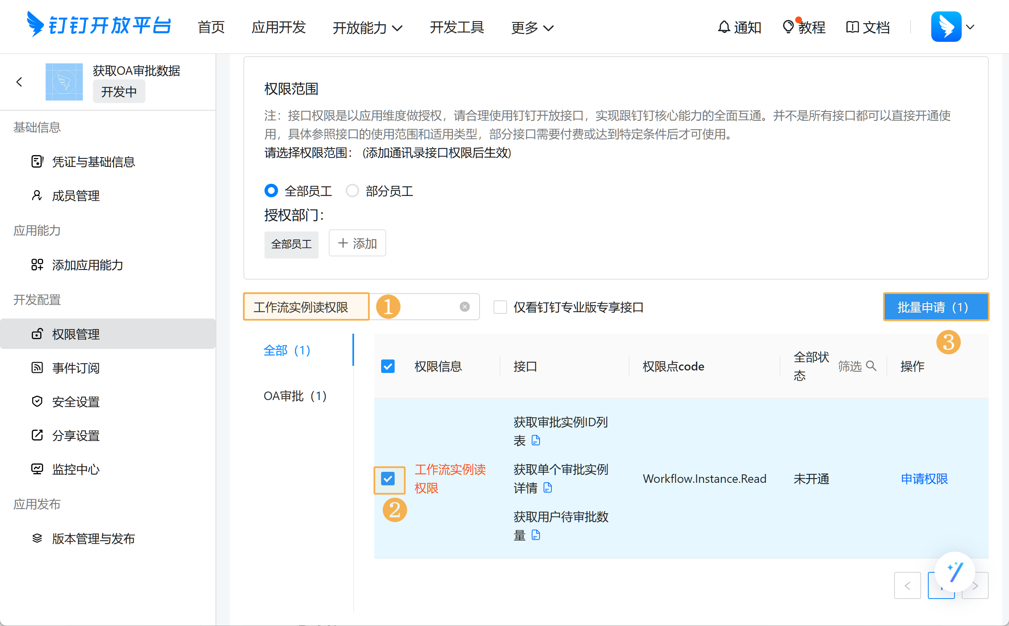Open 事件订阅 in the sidebar
Screen dimensions: 1009x626
pos(76,368)
